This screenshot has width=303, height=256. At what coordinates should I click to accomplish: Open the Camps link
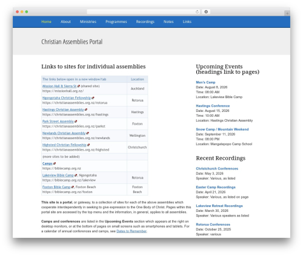pyautogui.click(x=47, y=163)
